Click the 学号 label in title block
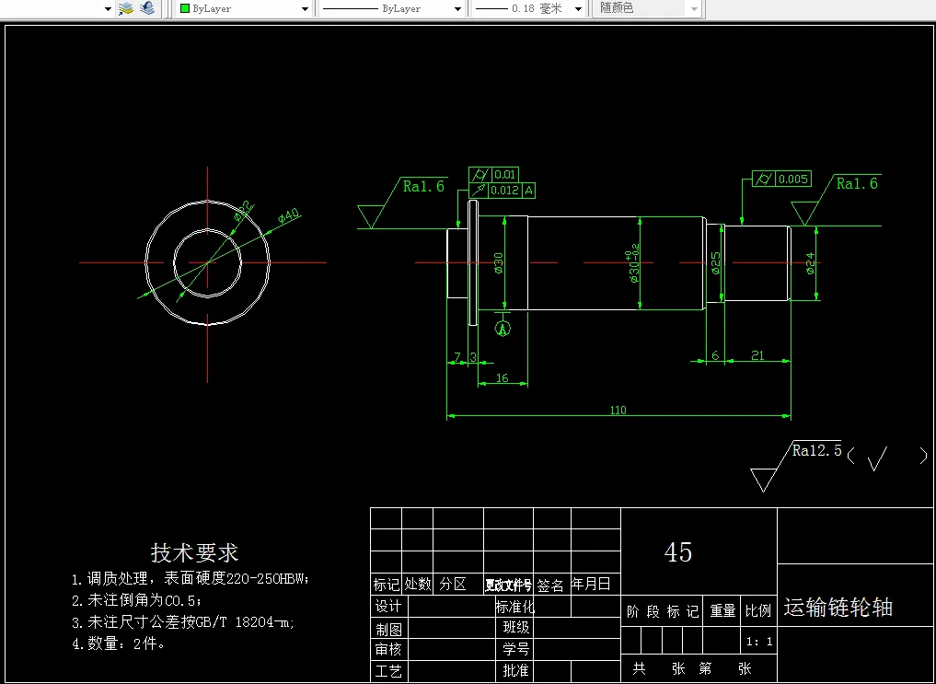The image size is (936, 684). (516, 649)
